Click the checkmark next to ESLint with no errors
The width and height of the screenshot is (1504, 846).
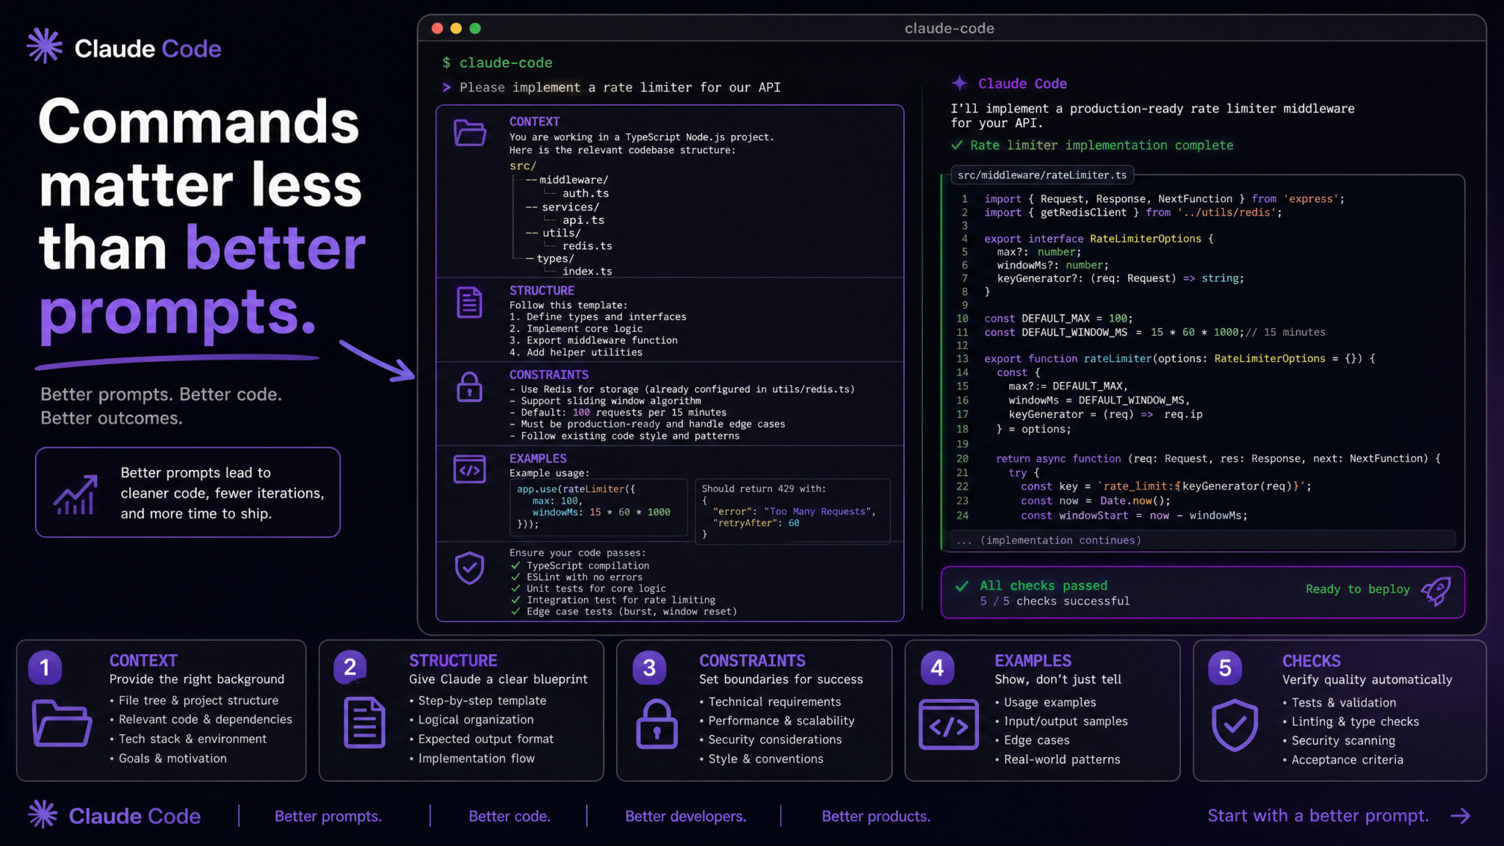[x=516, y=577]
